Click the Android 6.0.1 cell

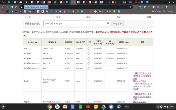coord(124,53)
